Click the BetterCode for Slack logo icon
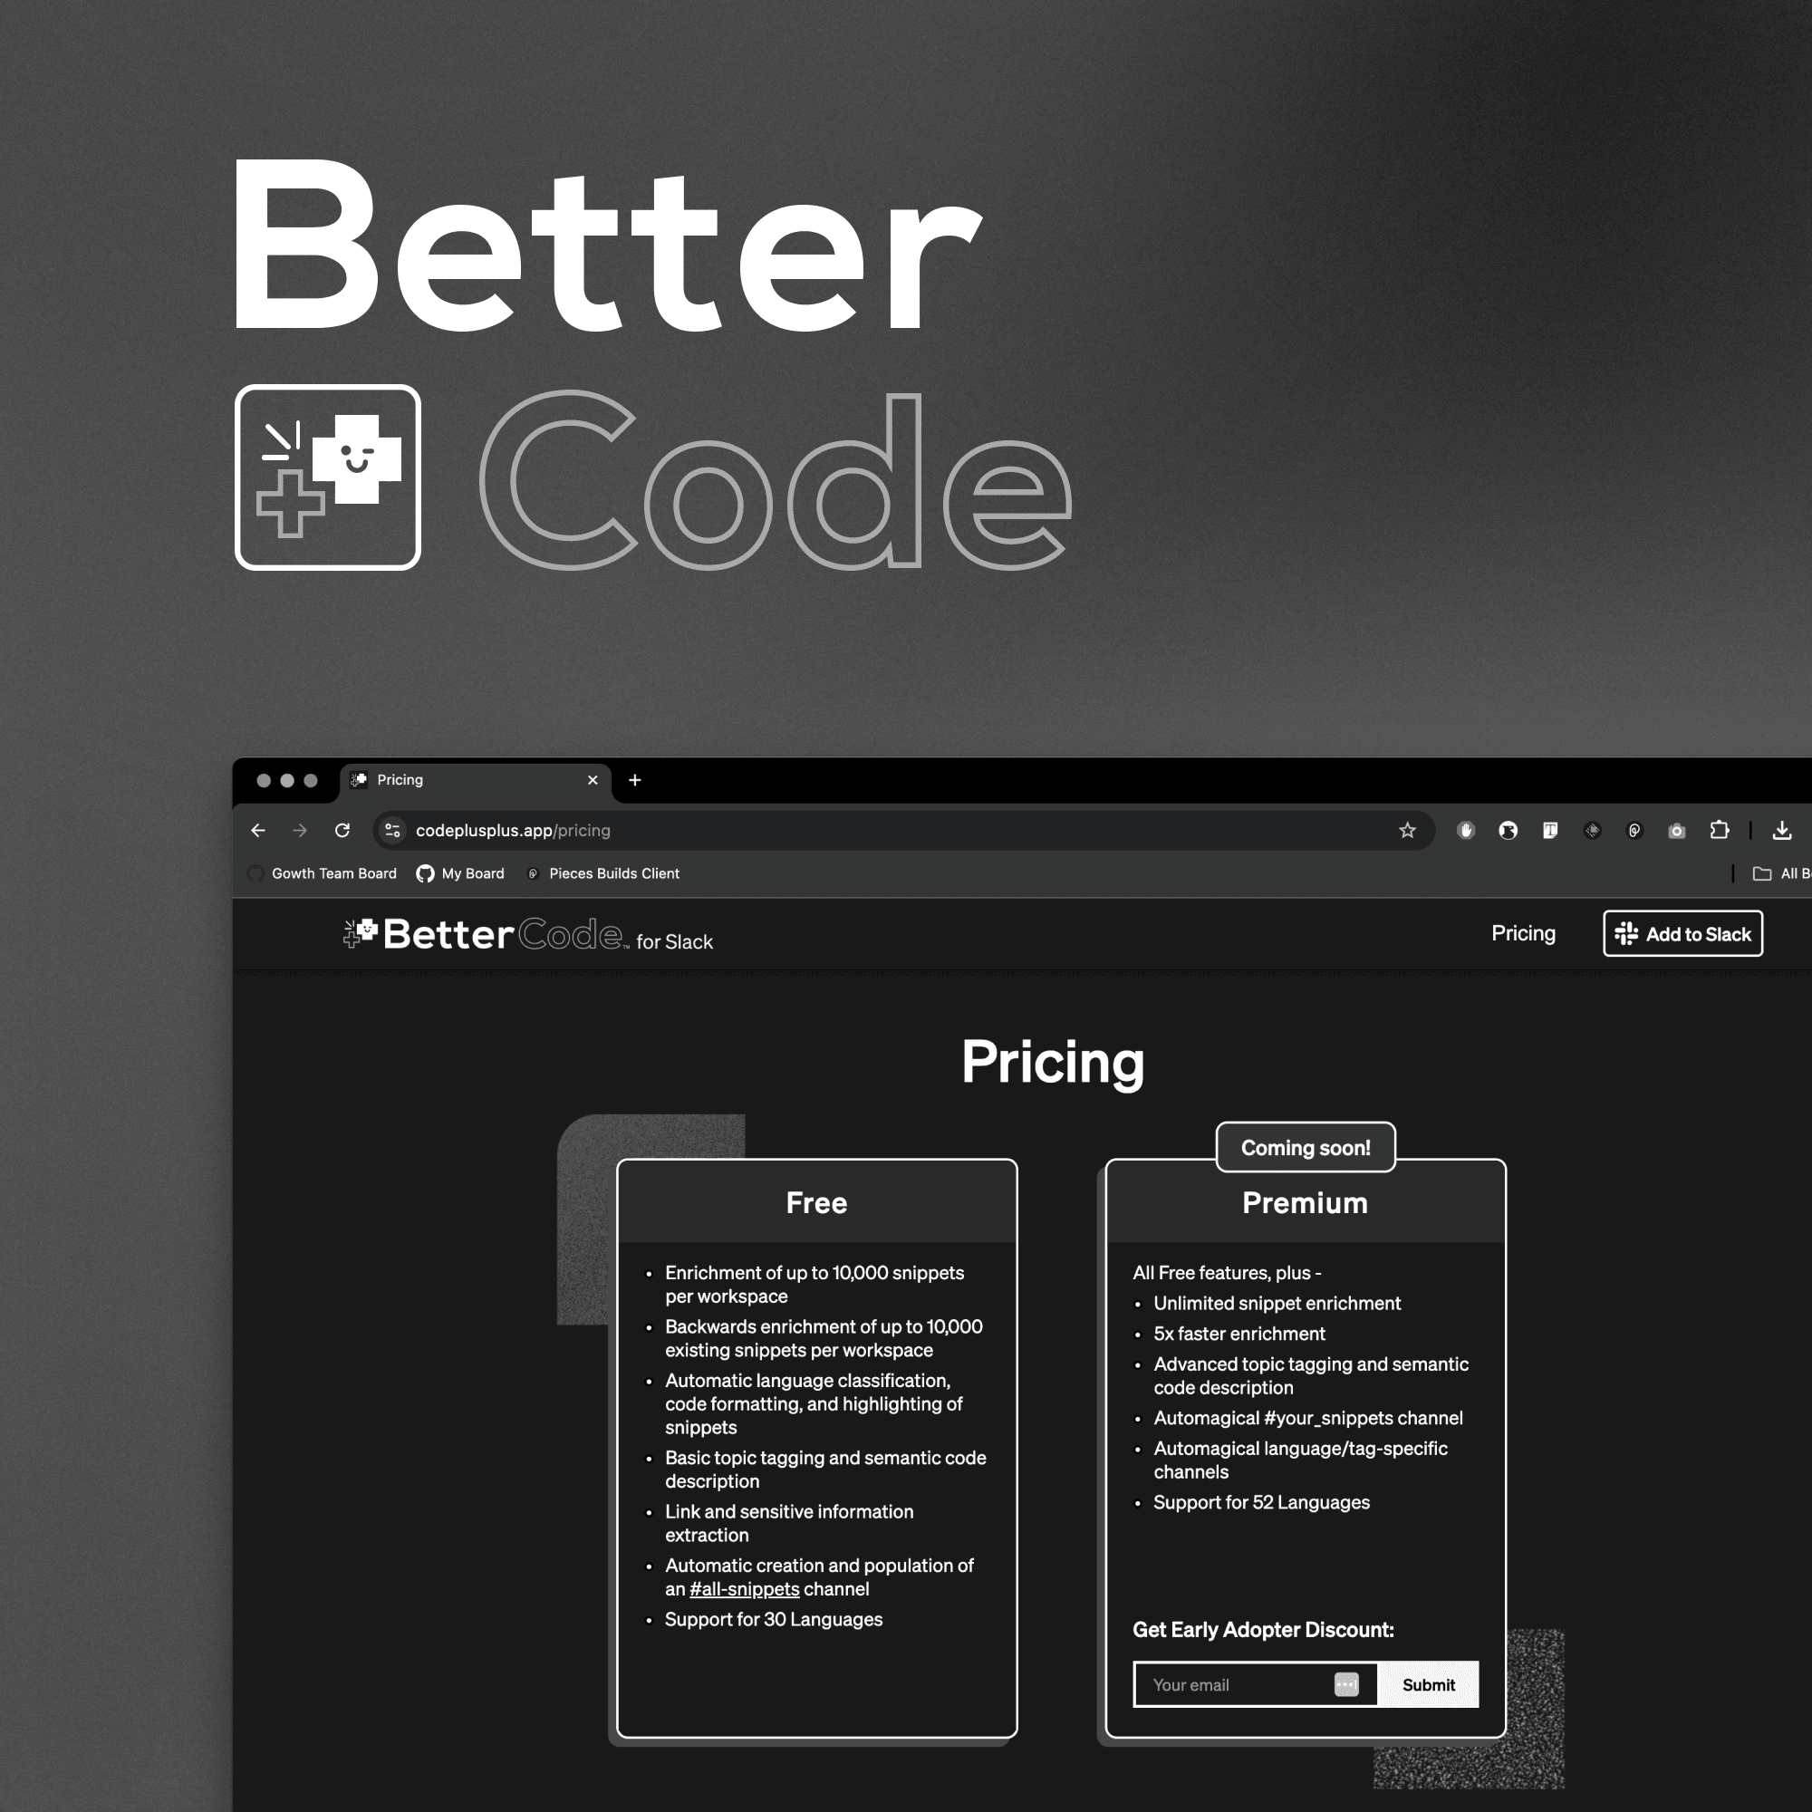 [x=357, y=932]
